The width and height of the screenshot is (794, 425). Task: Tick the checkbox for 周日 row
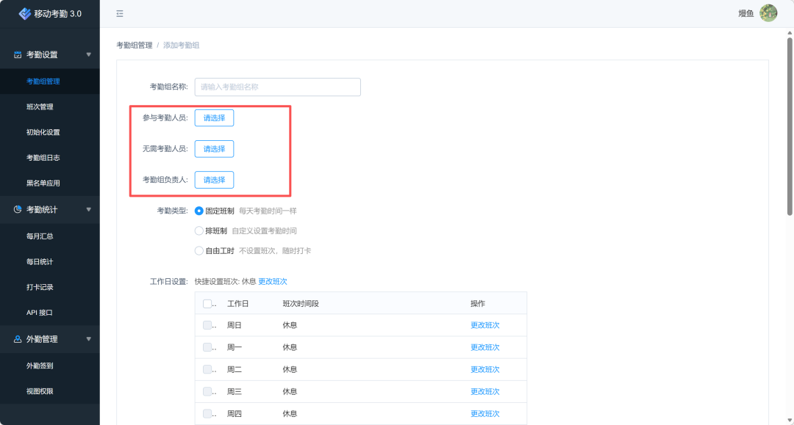tap(207, 325)
